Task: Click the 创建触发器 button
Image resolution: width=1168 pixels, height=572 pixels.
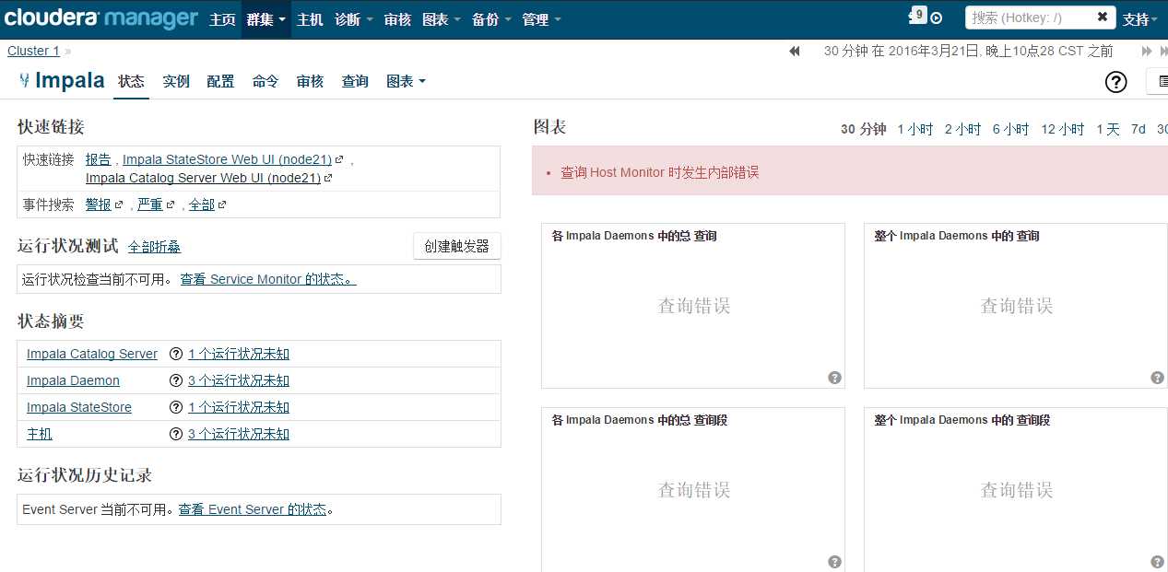Action: pyautogui.click(x=457, y=246)
